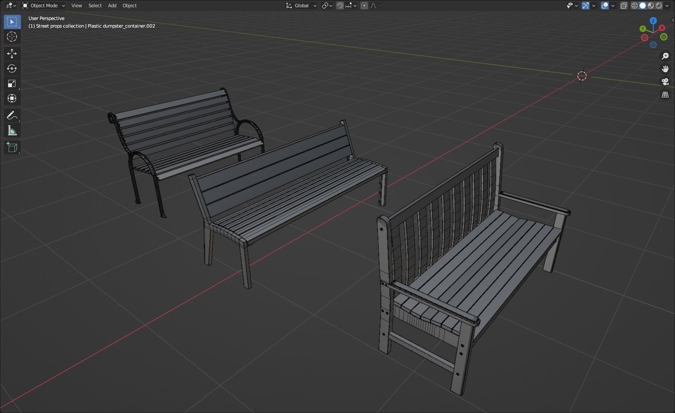
Task: Toggle proportional editing
Action: tap(364, 6)
